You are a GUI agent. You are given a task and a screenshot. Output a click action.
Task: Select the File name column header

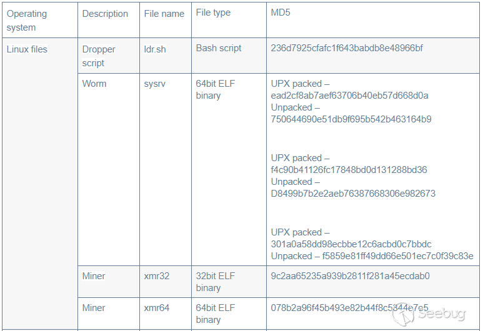164,14
